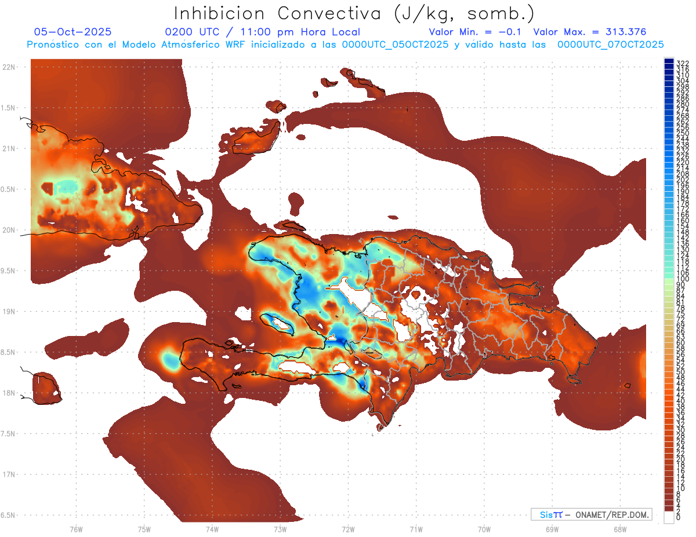Screen dimensions: 696x537
Task: Click the "21N" latitude label
Action: [x=9, y=148]
